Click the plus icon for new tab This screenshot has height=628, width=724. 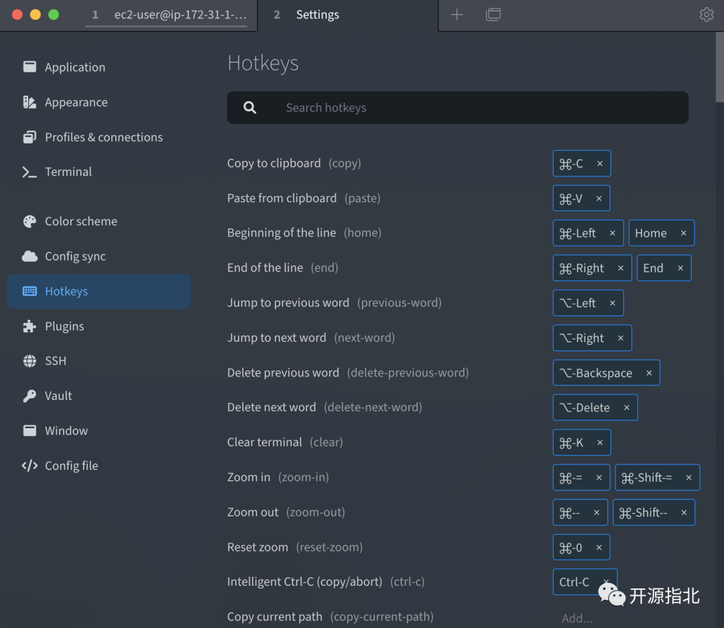[x=457, y=15]
